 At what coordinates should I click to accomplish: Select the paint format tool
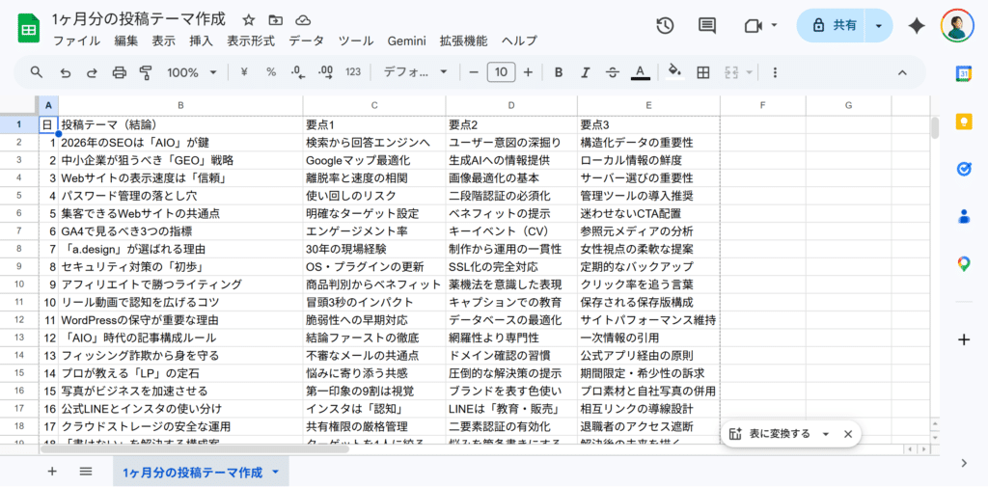(147, 72)
